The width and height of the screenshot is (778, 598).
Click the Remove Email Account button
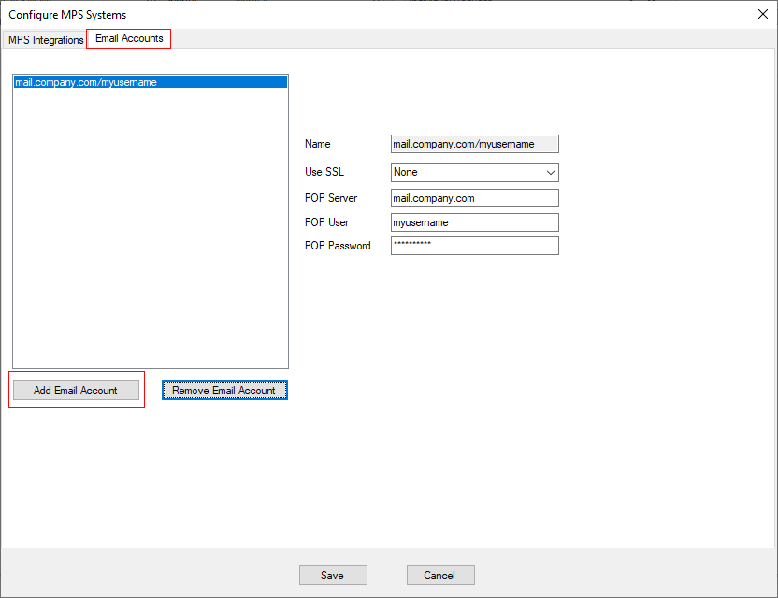[224, 389]
